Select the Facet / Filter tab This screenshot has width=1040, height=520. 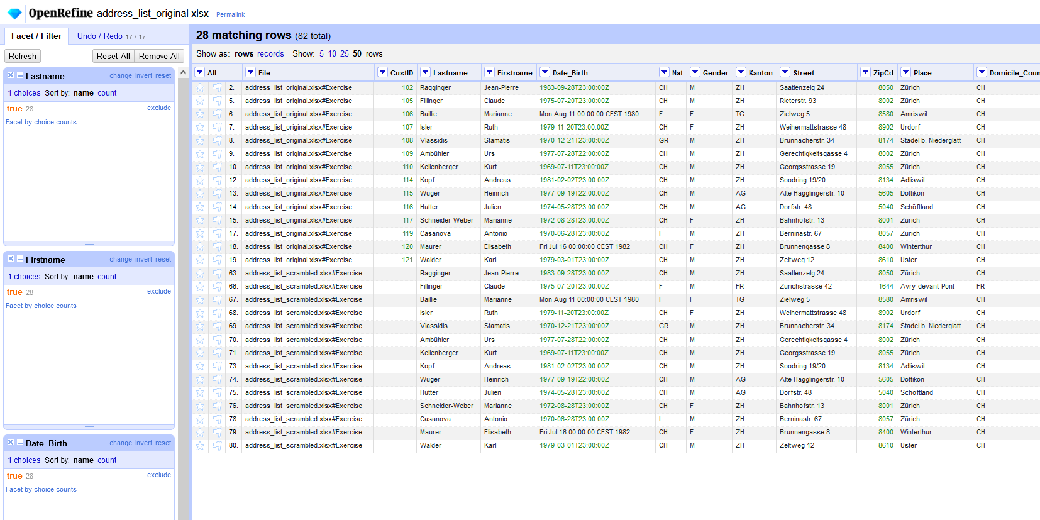click(x=36, y=36)
